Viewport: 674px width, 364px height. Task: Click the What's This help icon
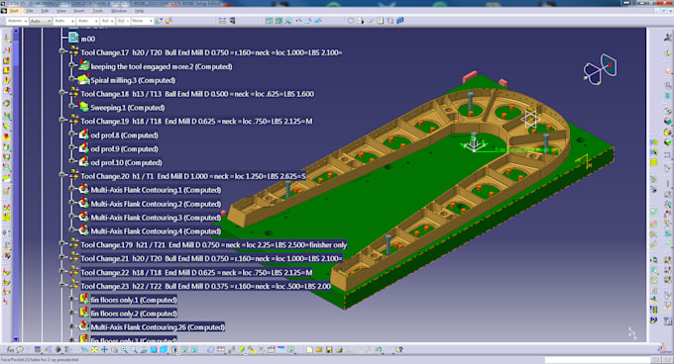pyautogui.click(x=399, y=350)
